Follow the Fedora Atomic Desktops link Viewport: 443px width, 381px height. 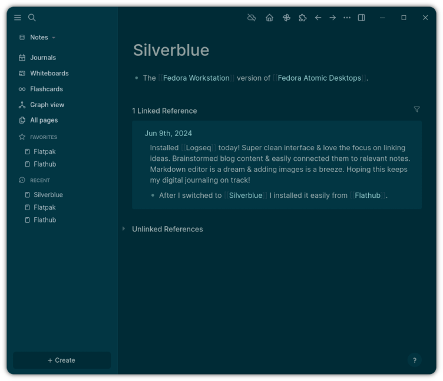(319, 78)
